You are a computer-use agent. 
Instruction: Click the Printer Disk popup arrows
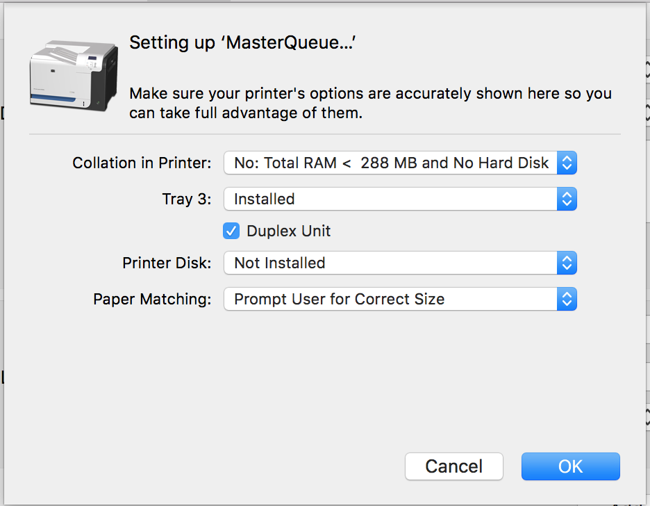pos(567,263)
